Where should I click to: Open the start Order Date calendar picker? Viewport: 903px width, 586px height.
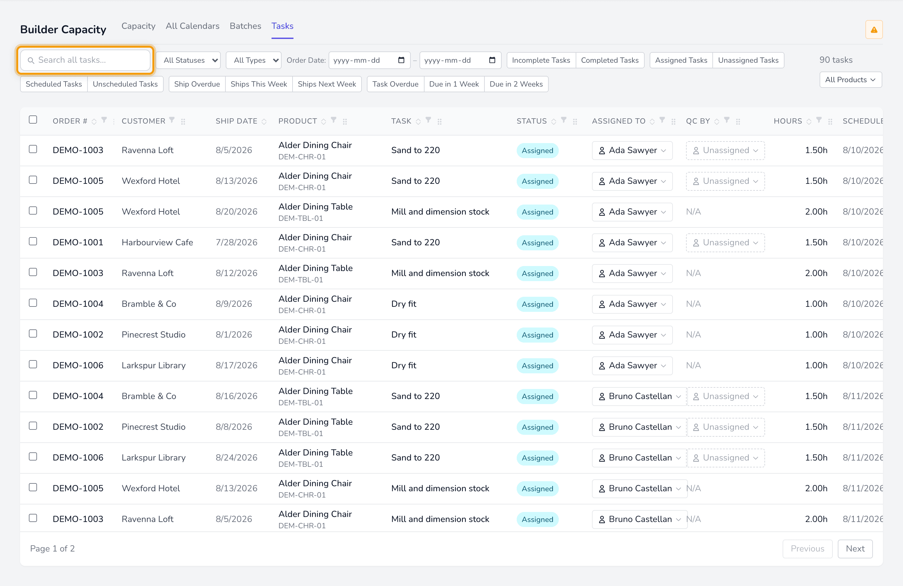pyautogui.click(x=401, y=60)
